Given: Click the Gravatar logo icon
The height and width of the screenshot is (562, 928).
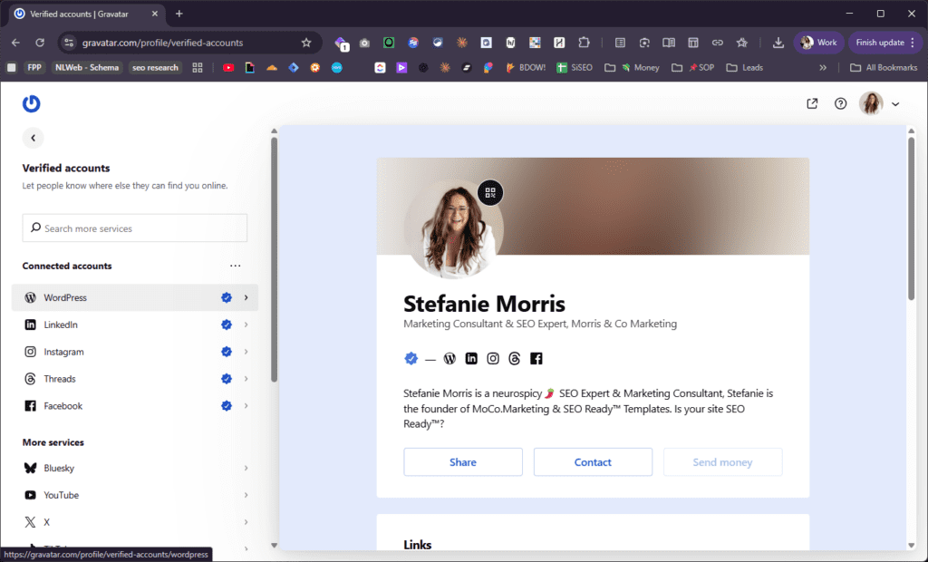Looking at the screenshot, I should pyautogui.click(x=32, y=103).
